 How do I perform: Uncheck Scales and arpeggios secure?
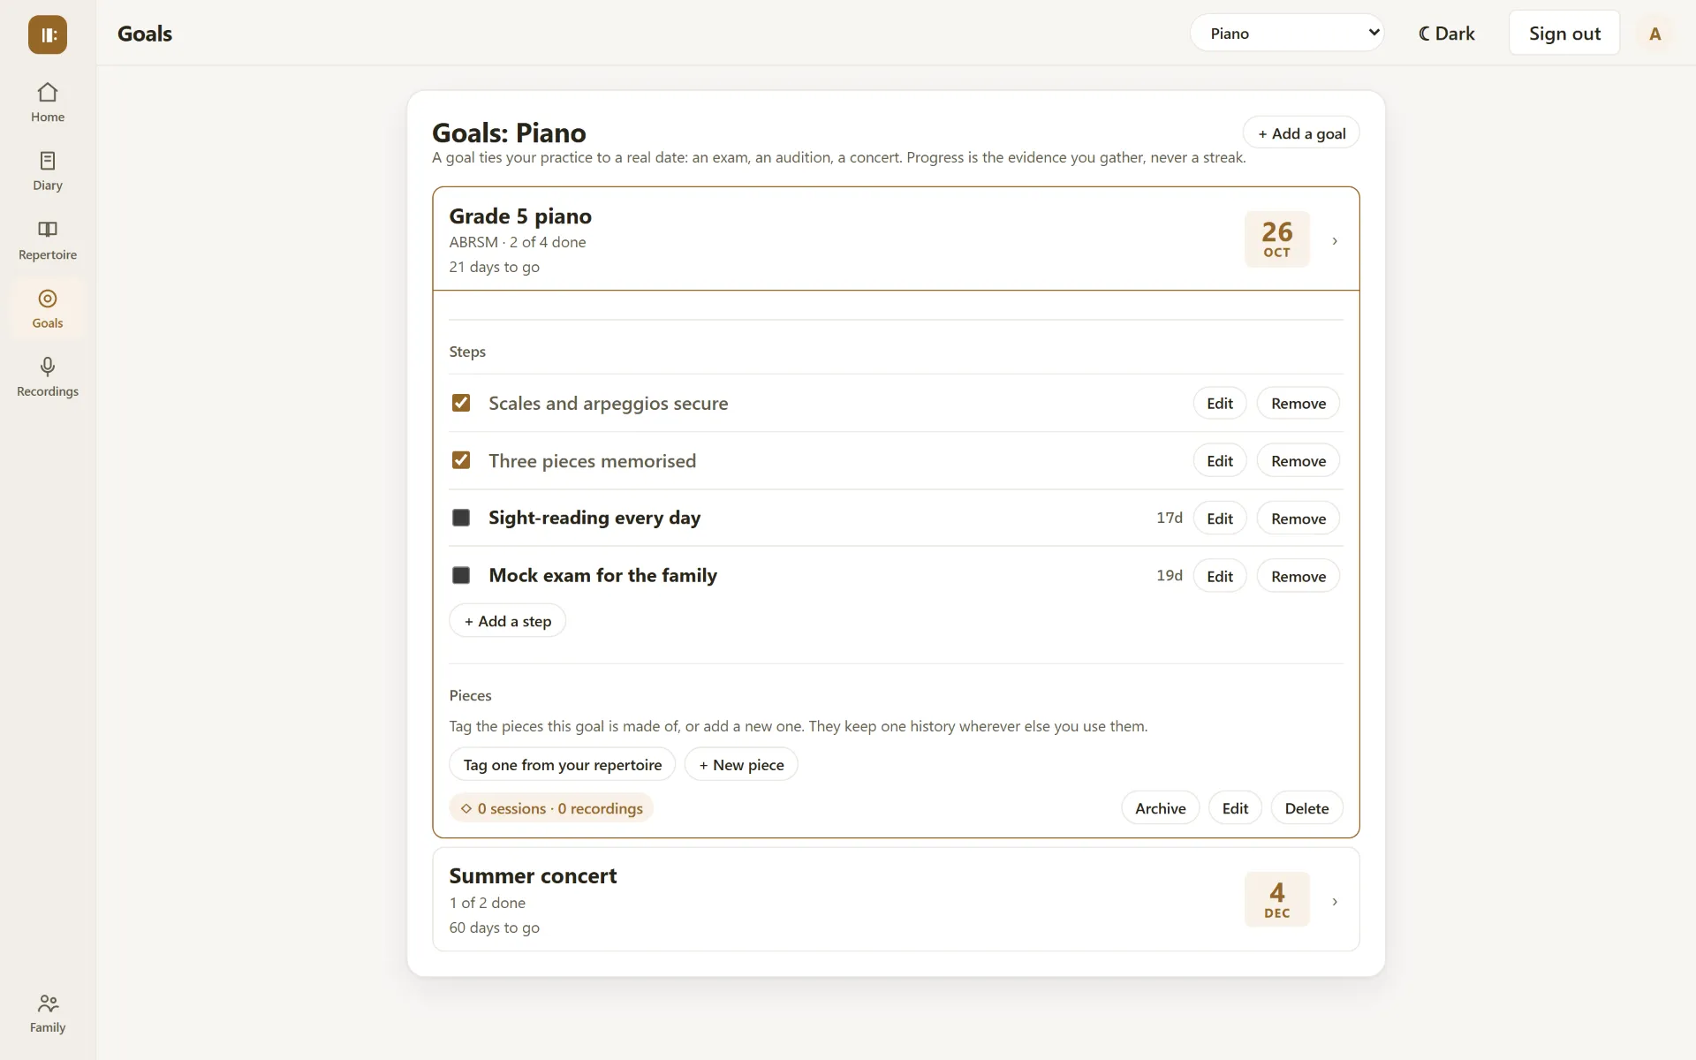[461, 403]
